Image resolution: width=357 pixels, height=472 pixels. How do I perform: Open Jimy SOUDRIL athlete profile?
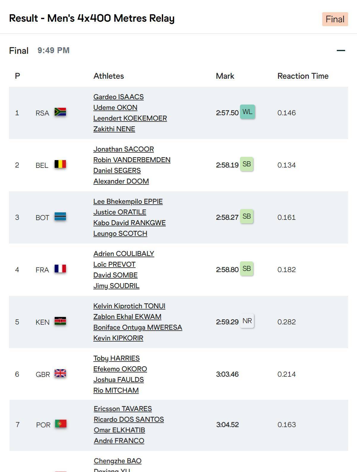tap(116, 286)
